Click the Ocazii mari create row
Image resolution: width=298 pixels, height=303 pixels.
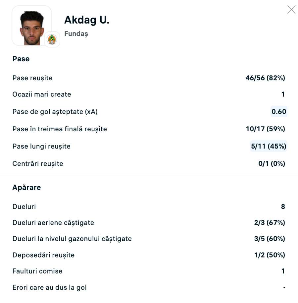pos(149,94)
